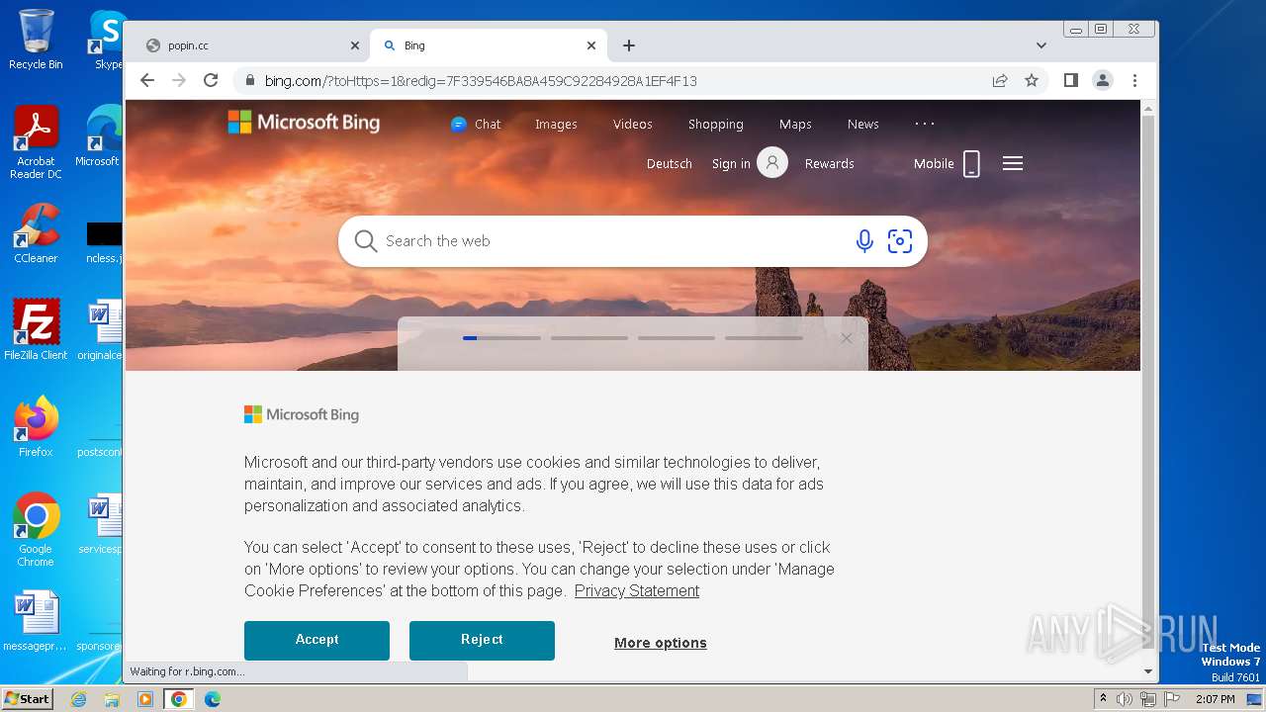This screenshot has height=712, width=1266.
Task: Click the taskbar clock showing 2:07 PM
Action: point(1215,699)
